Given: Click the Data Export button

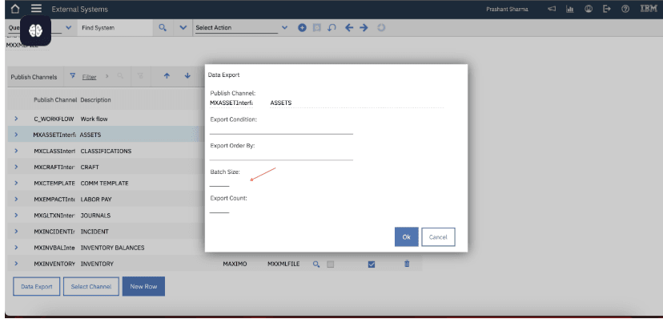Looking at the screenshot, I should pos(37,286).
